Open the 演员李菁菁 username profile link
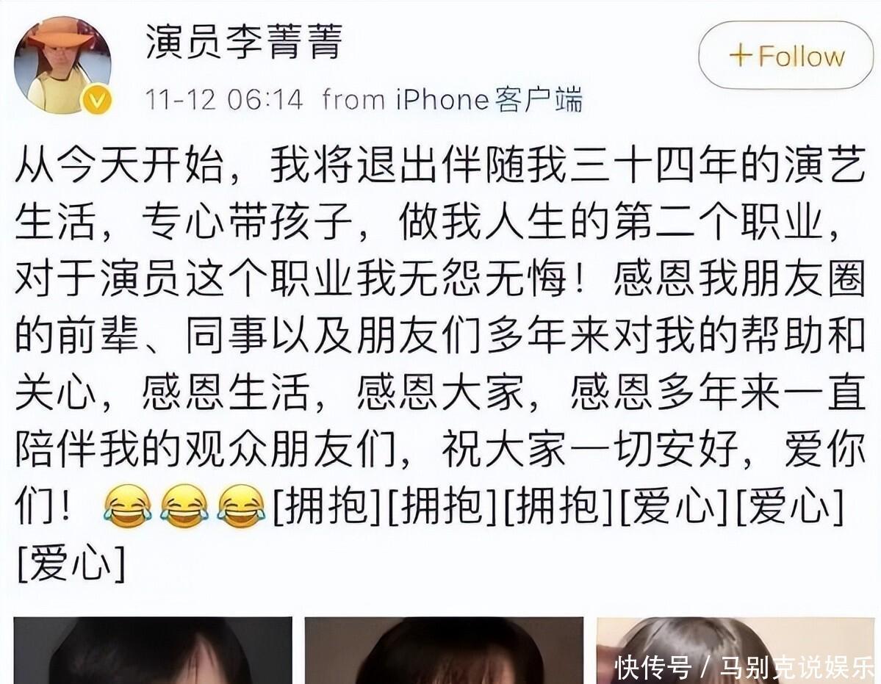This screenshot has width=881, height=684. point(244,42)
